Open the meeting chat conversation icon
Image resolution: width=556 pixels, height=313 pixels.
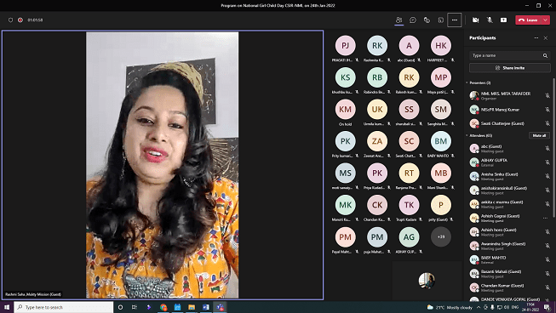[x=413, y=20]
